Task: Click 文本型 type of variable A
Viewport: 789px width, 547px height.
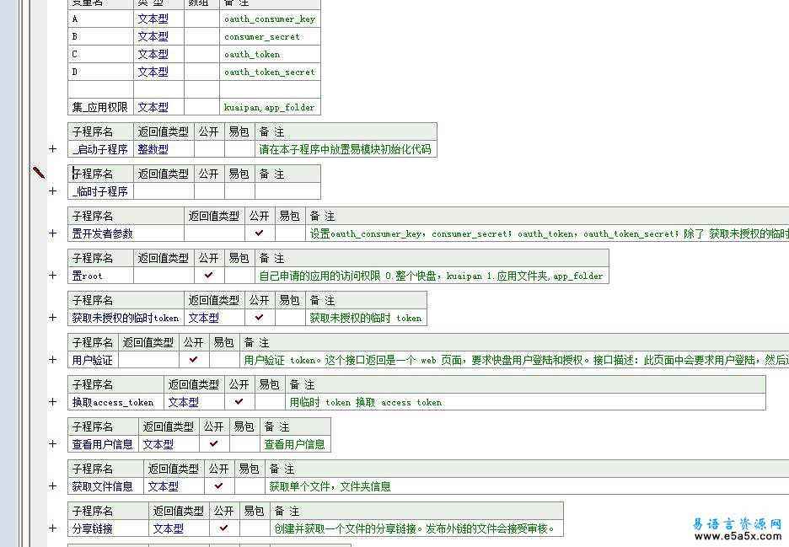Action: click(153, 19)
